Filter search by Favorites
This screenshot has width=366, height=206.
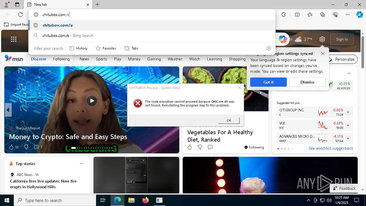106,48
